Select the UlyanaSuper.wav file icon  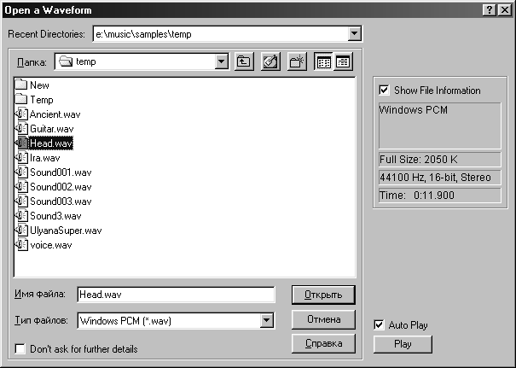click(21, 231)
